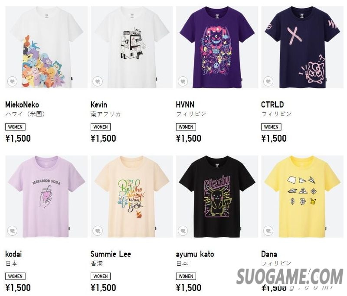Click the heart icon on Summie Lee shirt
This screenshot has width=347, height=296.
pyautogui.click(x=98, y=231)
